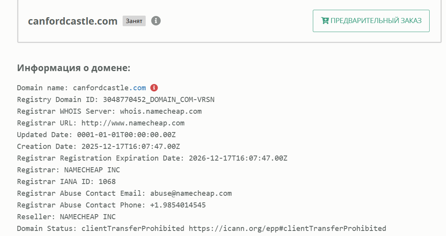The width and height of the screenshot is (446, 236).
Task: Click the Registry Domain ID value 3048770452_DOMAIN_COM-VRSN
Action: 159,100
